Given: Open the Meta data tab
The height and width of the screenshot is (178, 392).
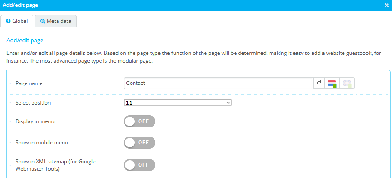Looking at the screenshot, I should coord(55,21).
